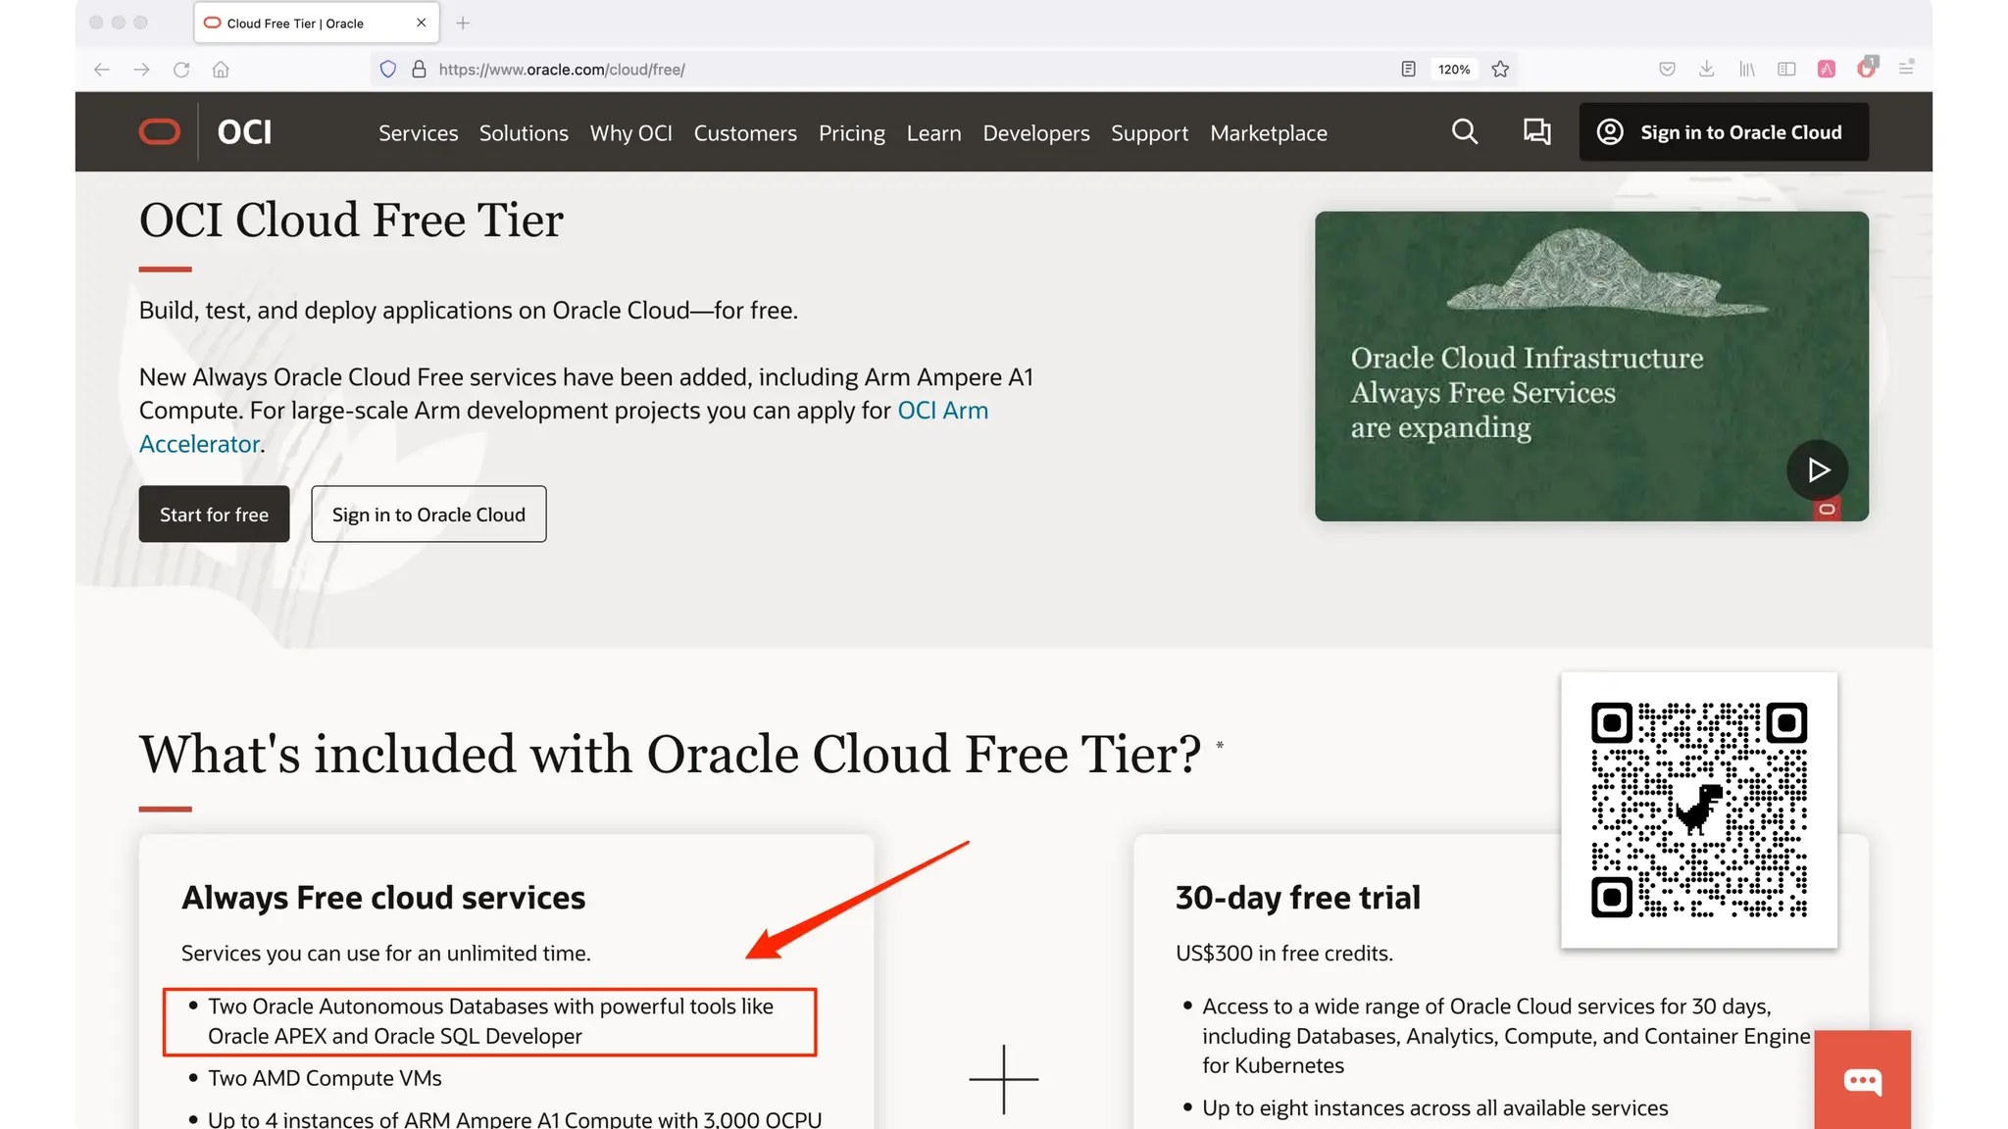Screen dimensions: 2008x1129
Task: Open the contact chat icon in header
Action: (x=1536, y=131)
